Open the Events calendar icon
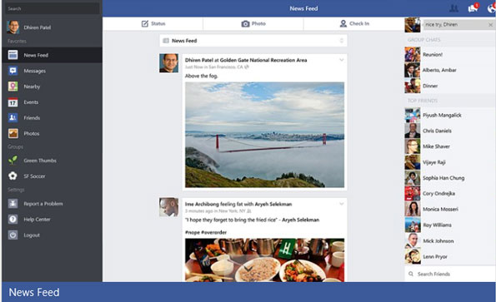Screen dimensions: 496x302 [x=13, y=102]
